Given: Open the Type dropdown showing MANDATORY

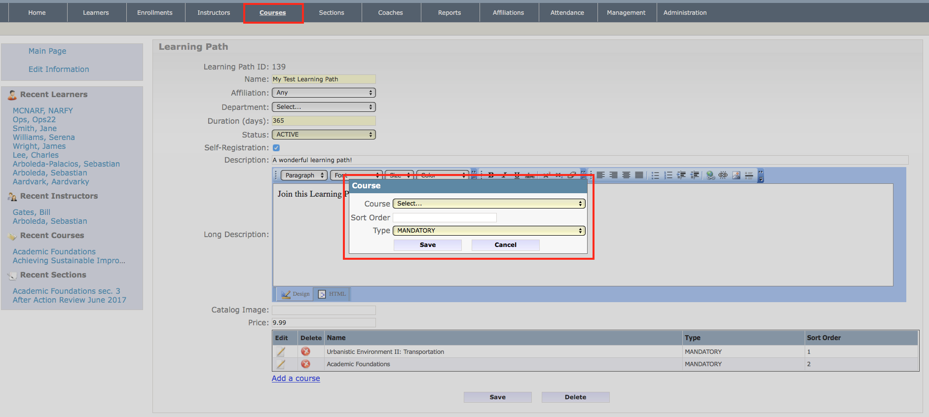Looking at the screenshot, I should [x=488, y=231].
